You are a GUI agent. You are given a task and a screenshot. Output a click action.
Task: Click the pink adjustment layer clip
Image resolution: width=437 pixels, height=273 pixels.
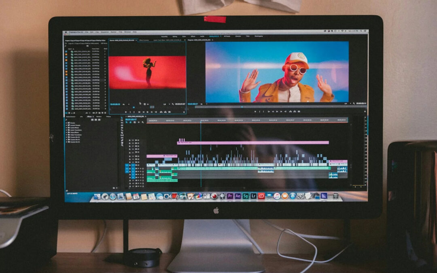253,142
